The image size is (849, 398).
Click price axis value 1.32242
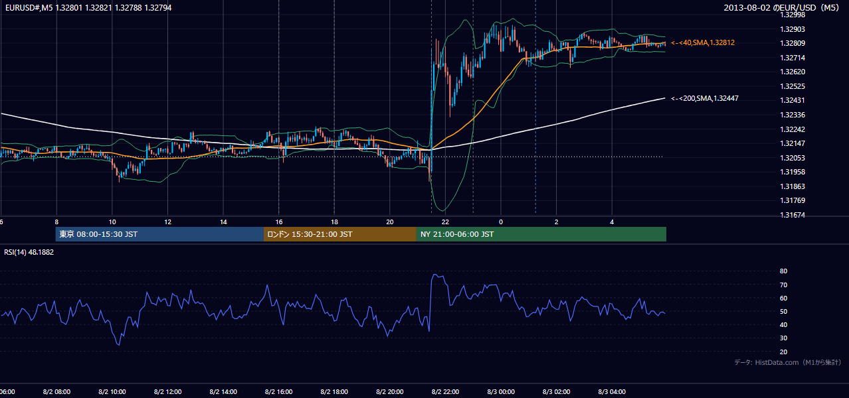click(x=792, y=129)
